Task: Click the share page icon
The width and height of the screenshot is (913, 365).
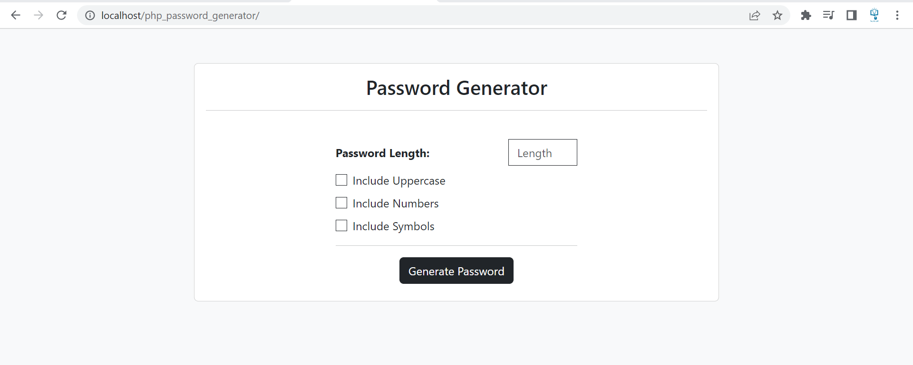Action: coord(755,16)
